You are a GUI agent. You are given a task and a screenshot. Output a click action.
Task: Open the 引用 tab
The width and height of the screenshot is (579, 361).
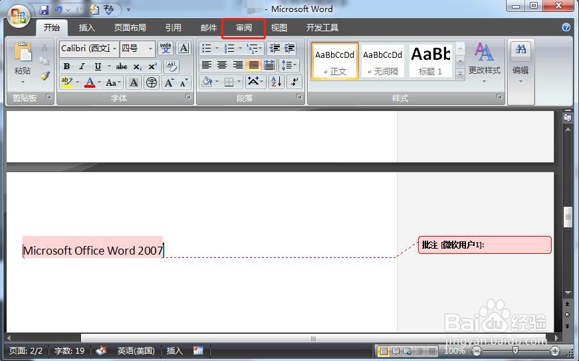click(174, 28)
